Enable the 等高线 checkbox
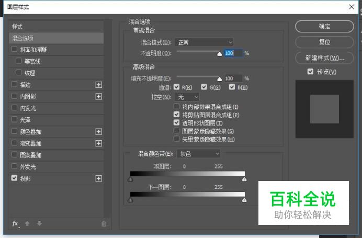 pos(18,61)
